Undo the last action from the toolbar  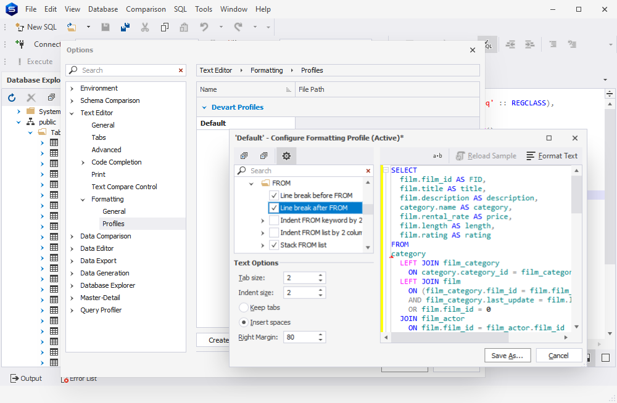pos(204,27)
